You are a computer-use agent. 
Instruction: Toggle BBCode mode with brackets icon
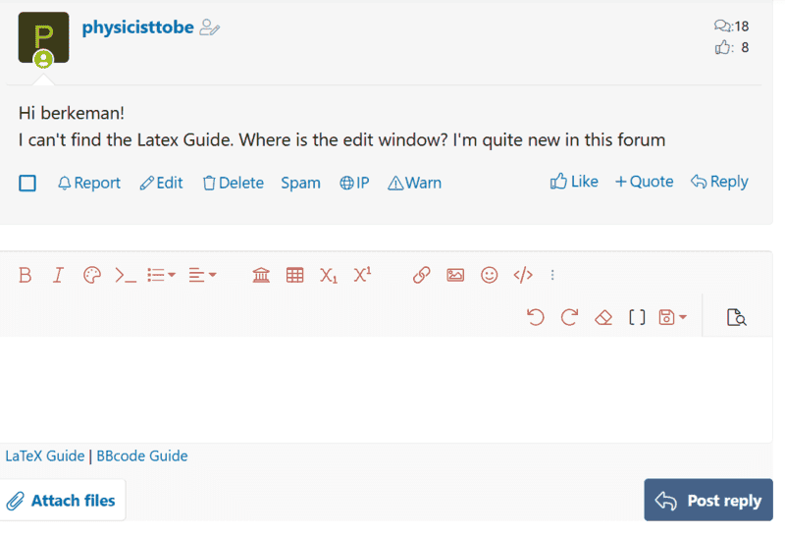(637, 317)
